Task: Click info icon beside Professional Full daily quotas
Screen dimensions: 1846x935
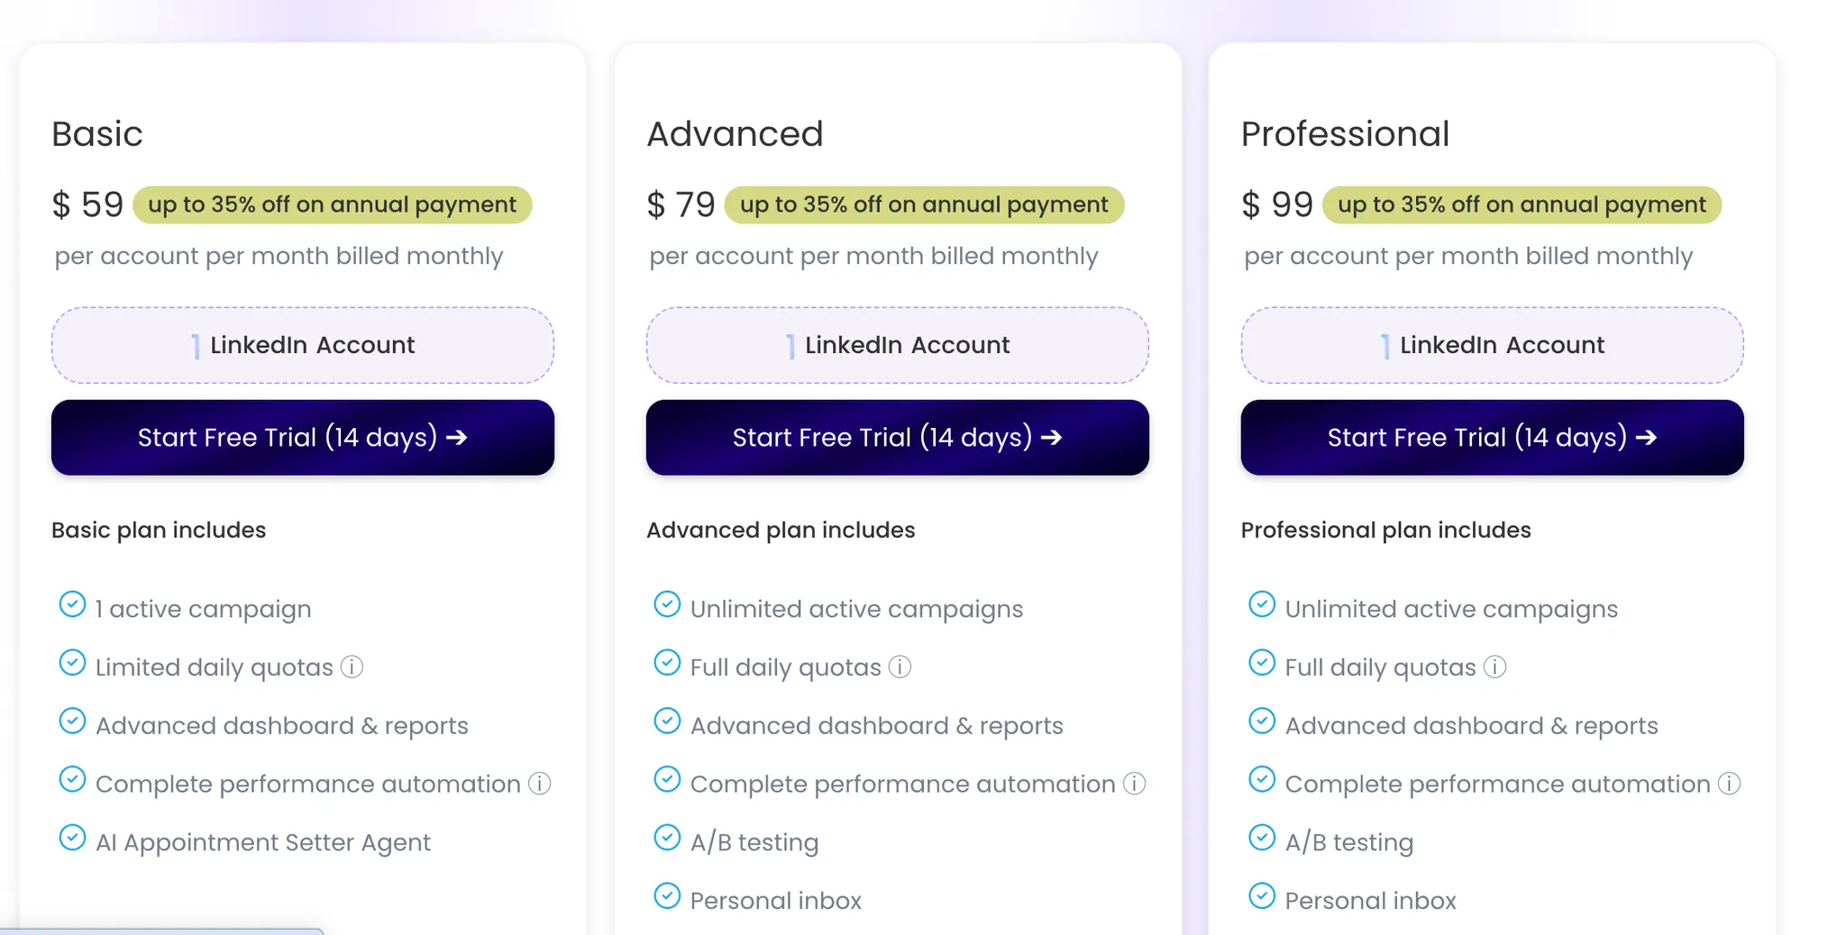Action: [1494, 667]
